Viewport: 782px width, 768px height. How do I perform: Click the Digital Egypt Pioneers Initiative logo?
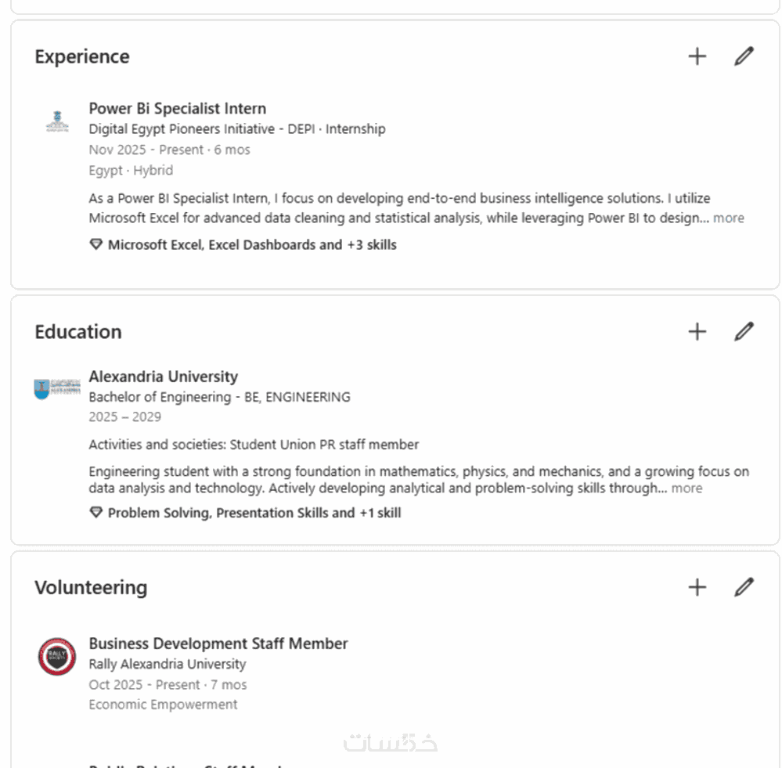tap(57, 121)
